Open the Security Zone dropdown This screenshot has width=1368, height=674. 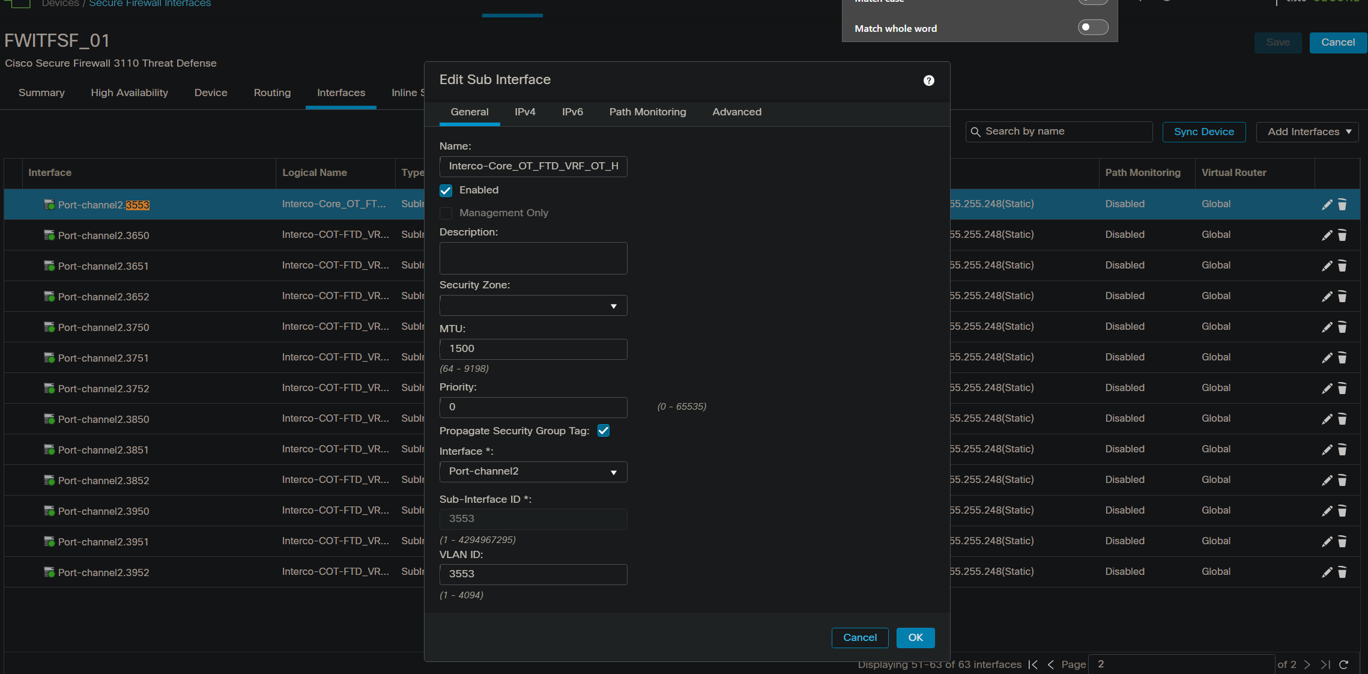coord(533,306)
